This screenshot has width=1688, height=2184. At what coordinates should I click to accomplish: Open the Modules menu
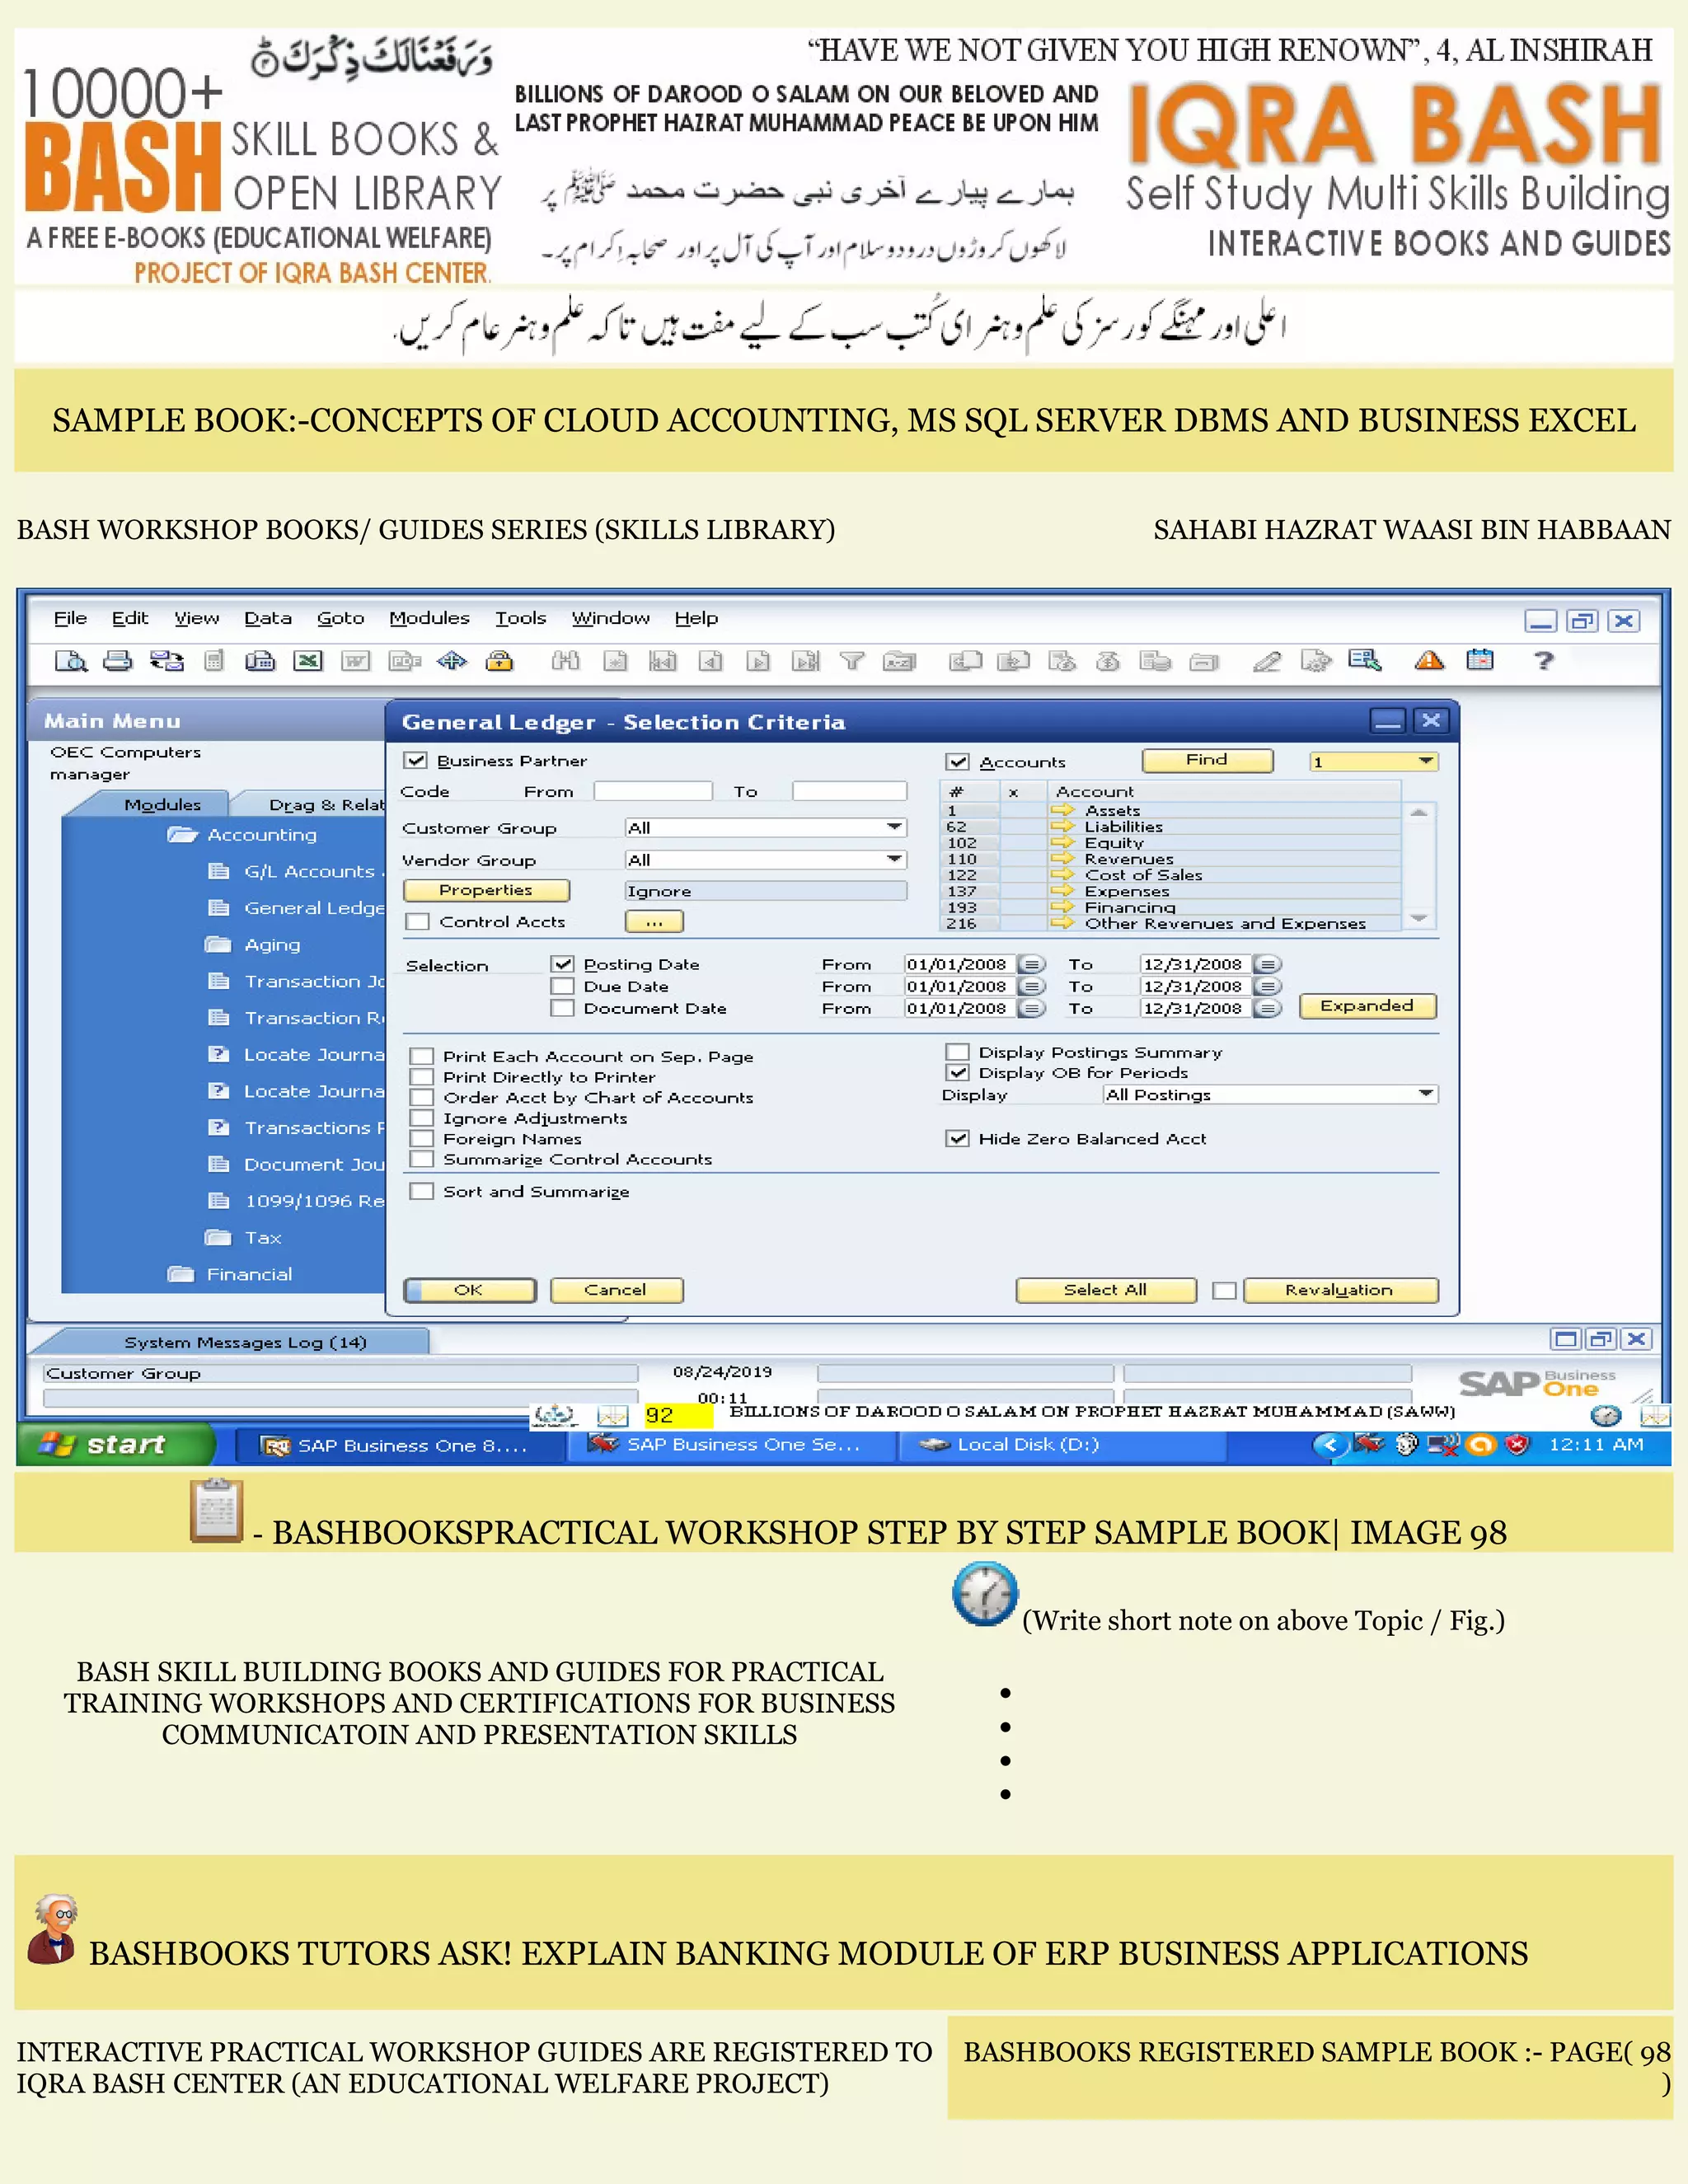(429, 618)
